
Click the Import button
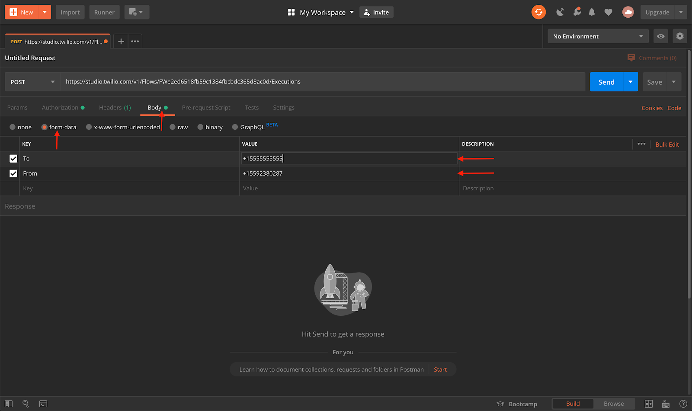[x=70, y=12]
